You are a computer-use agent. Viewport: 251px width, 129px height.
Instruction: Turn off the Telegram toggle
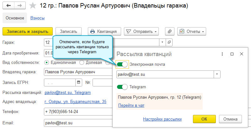[x=122, y=87]
